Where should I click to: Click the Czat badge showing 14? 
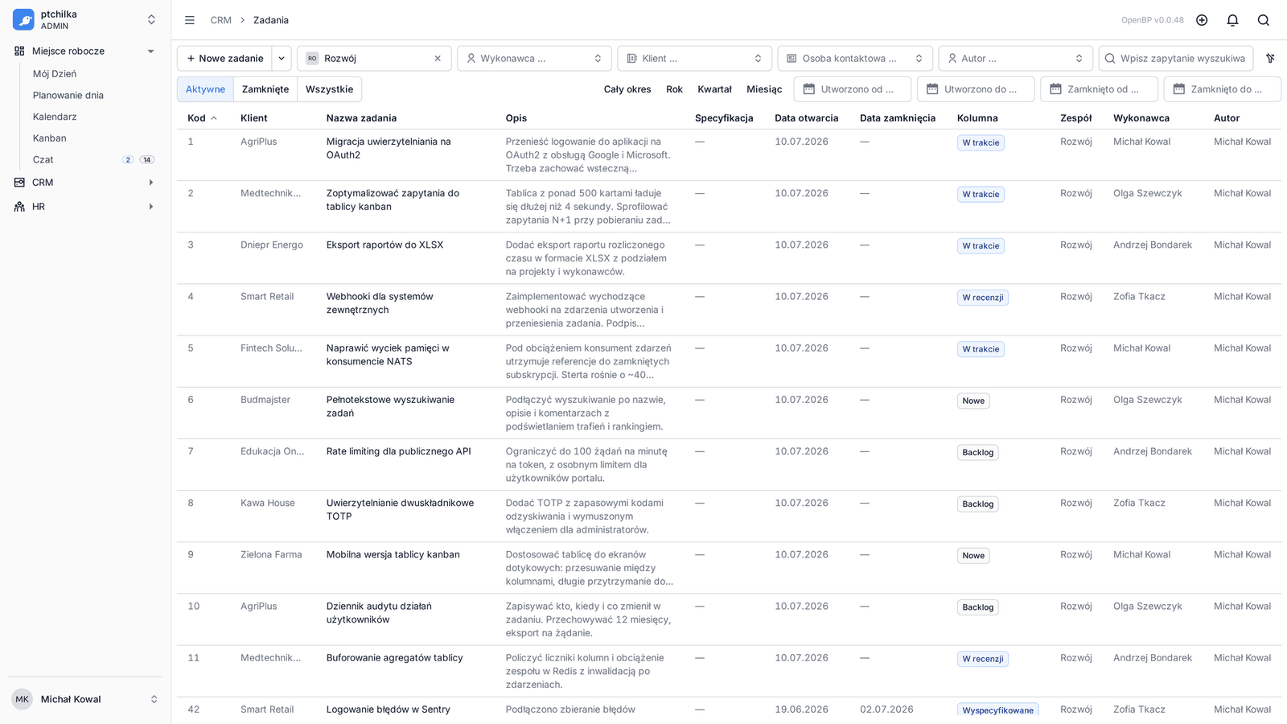(147, 160)
